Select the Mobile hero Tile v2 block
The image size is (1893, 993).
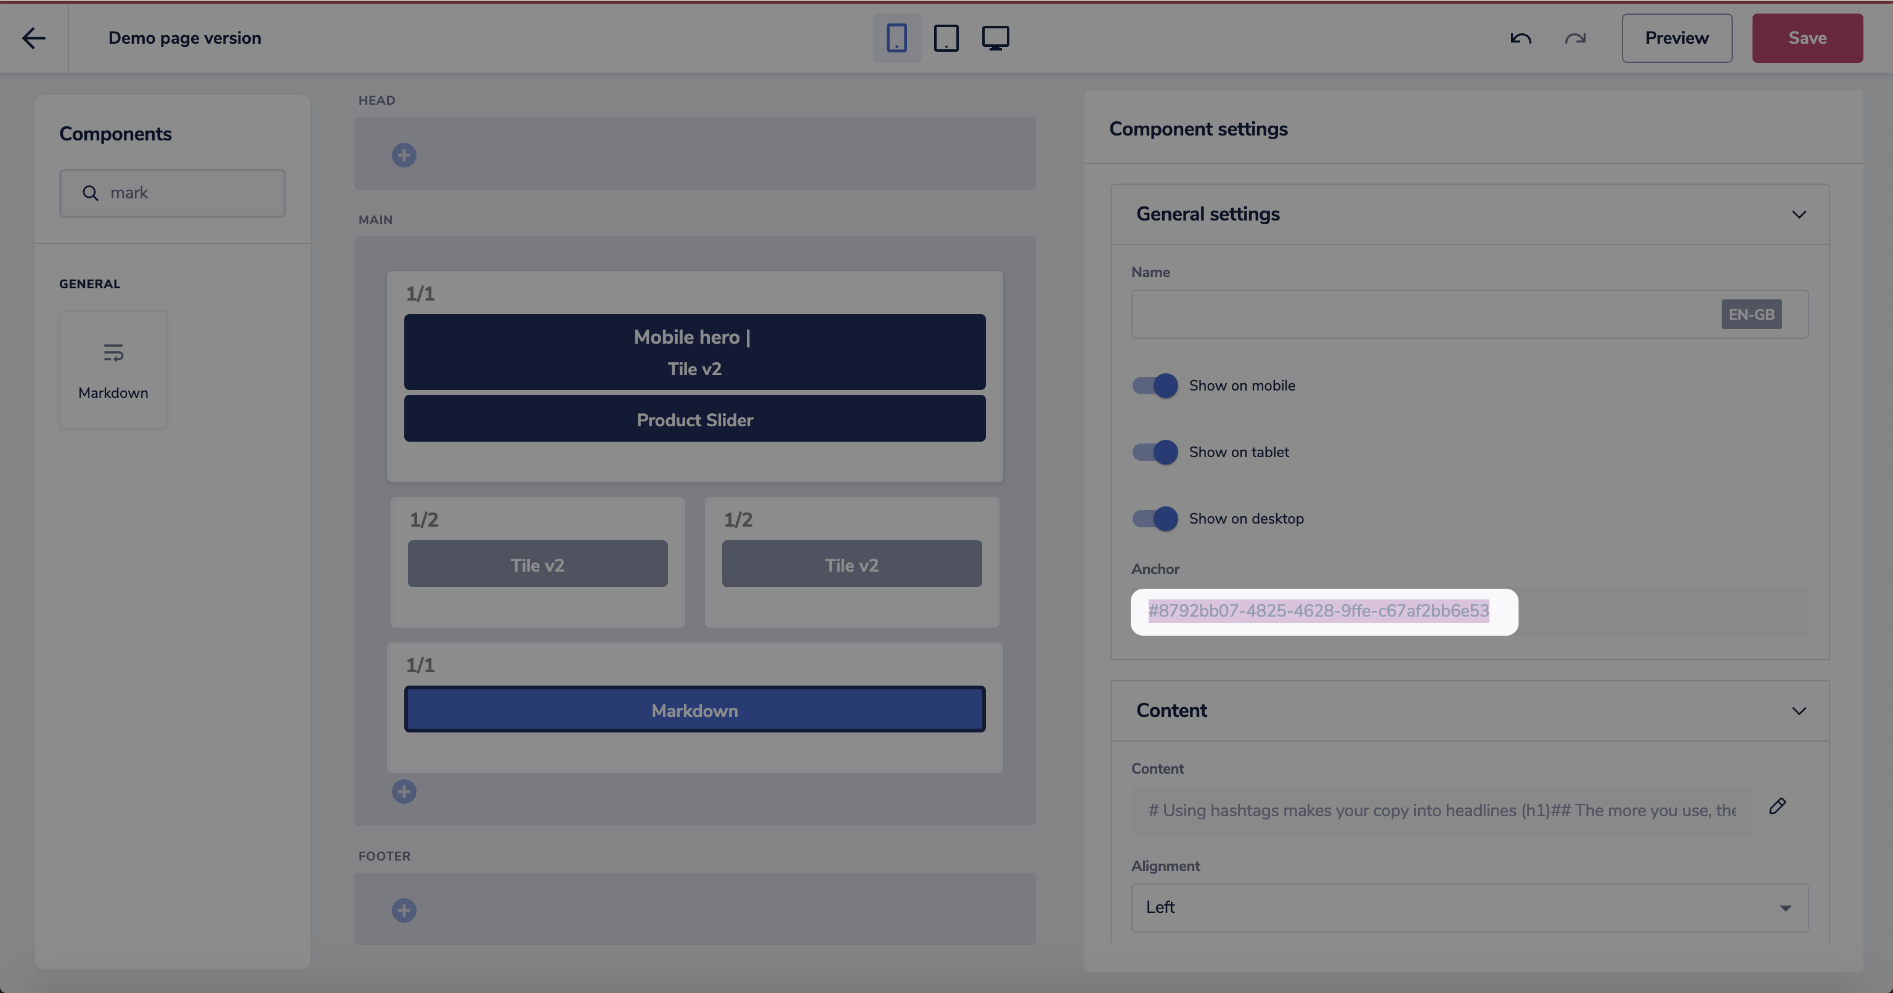coord(694,352)
